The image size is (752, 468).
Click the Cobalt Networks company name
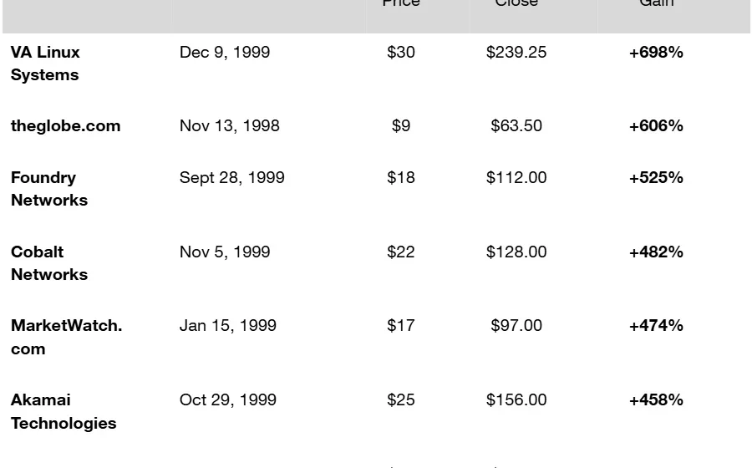coord(48,262)
